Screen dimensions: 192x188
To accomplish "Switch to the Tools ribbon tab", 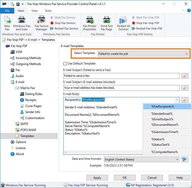I will pos(48,11).
